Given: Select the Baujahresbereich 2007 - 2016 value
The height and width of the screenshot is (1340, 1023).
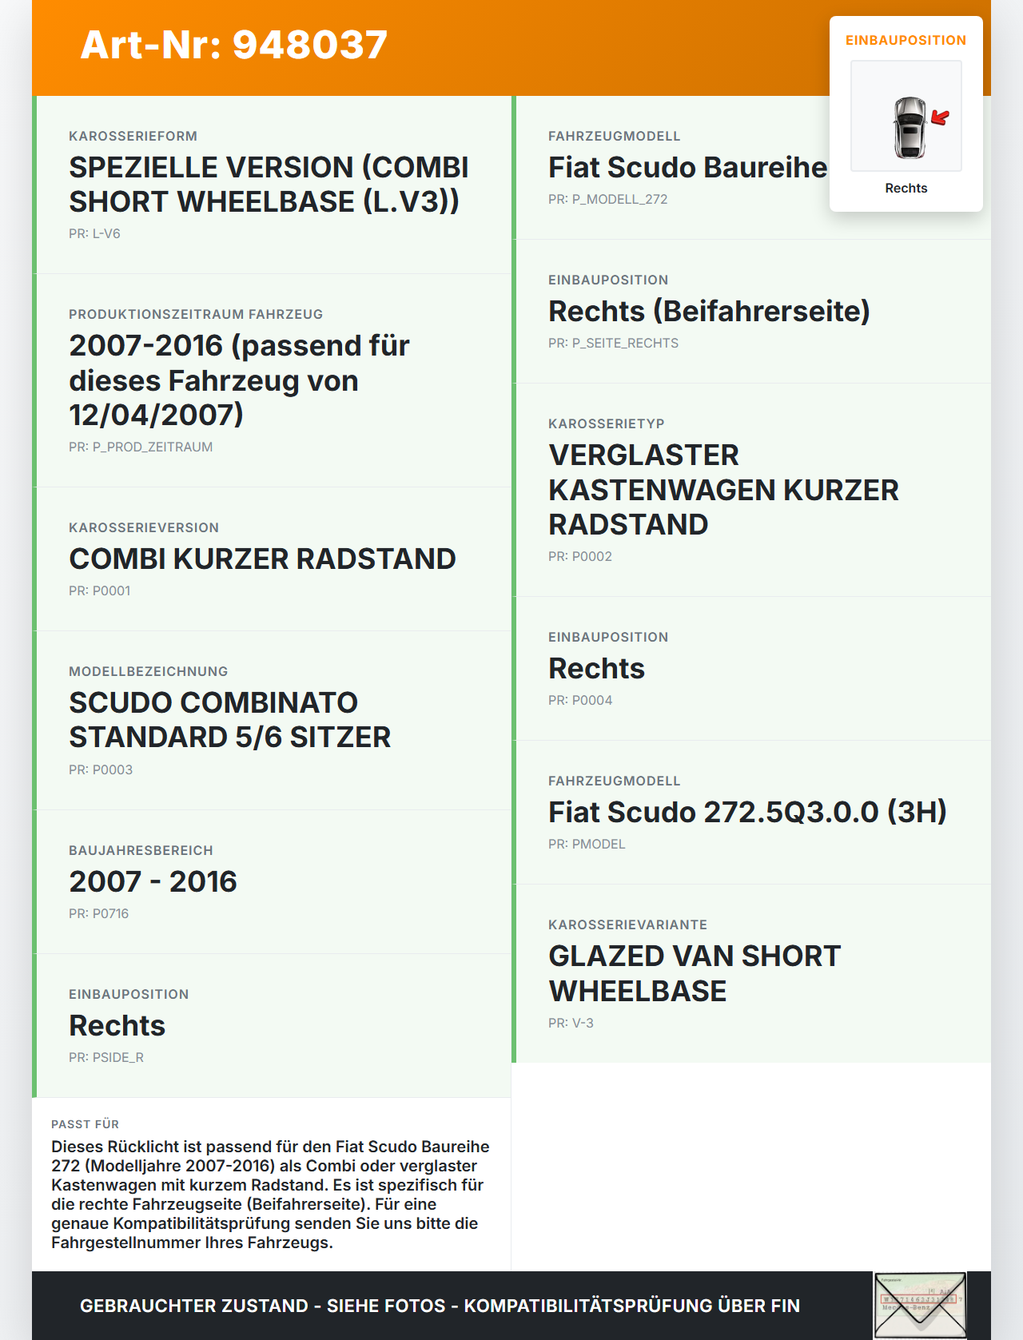Looking at the screenshot, I should [x=153, y=882].
